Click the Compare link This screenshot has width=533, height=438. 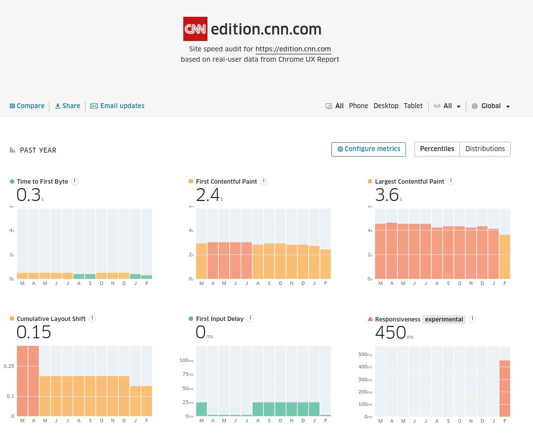pos(27,106)
